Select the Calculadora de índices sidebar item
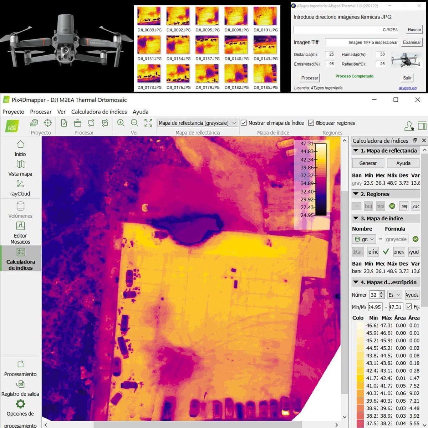Screen dimensions: 428x428 pos(21,259)
